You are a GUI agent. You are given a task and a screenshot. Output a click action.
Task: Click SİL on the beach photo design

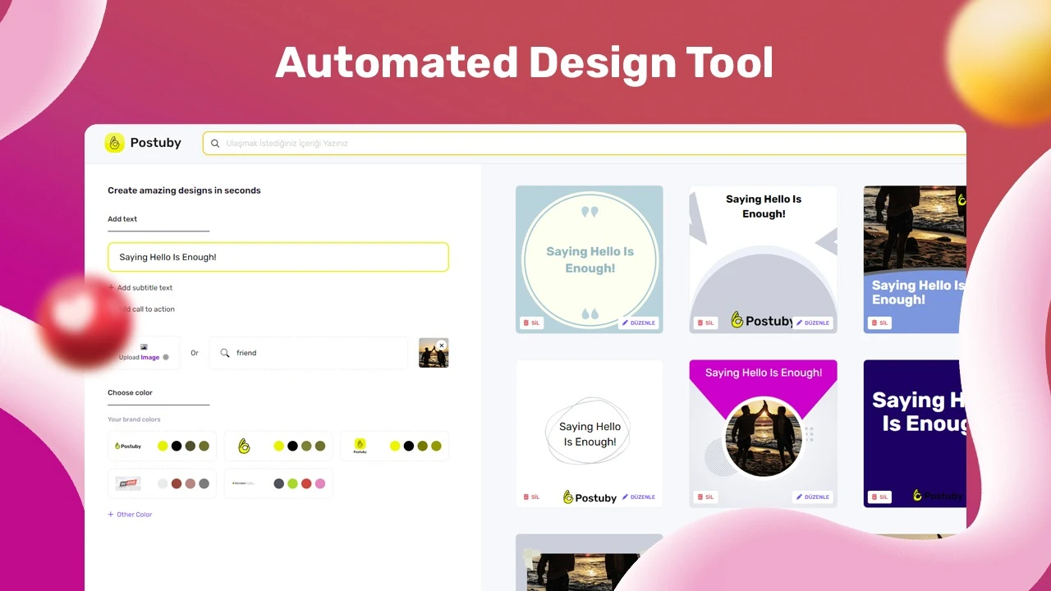tap(880, 323)
